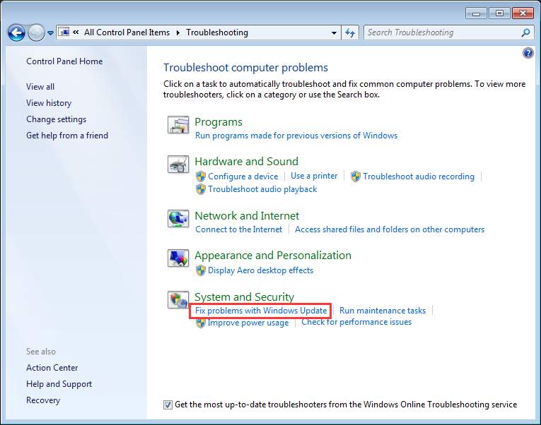The width and height of the screenshot is (541, 425).
Task: Open Fix problems with Windows Update
Action: click(261, 311)
